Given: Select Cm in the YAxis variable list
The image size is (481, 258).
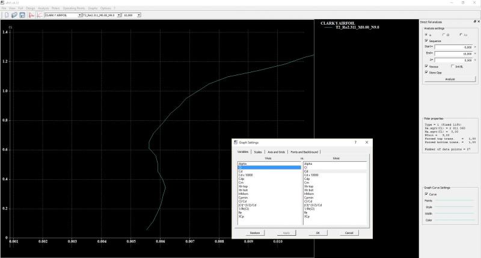Looking at the screenshot, I should click(x=241, y=182).
